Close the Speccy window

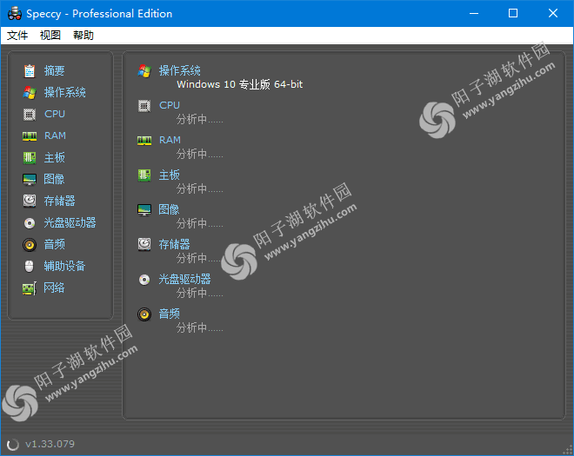click(x=553, y=14)
